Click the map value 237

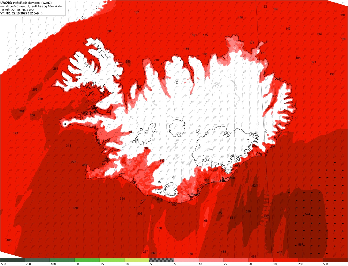pos(145,252)
